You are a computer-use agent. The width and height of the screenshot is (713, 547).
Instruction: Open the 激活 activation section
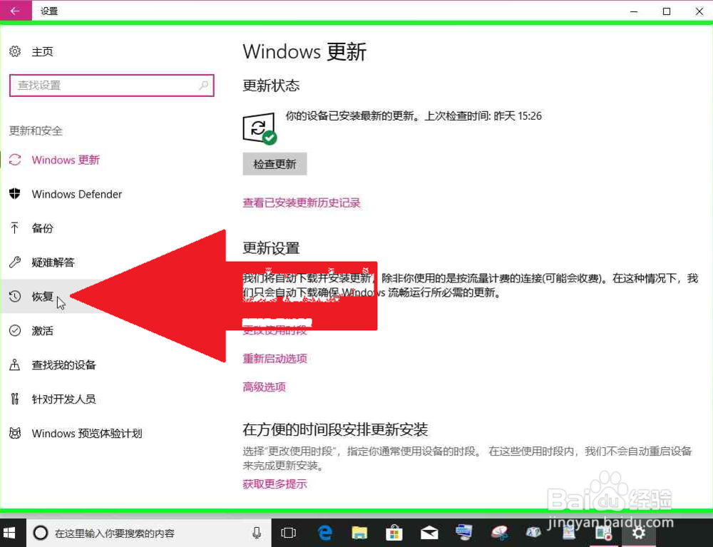coord(42,331)
